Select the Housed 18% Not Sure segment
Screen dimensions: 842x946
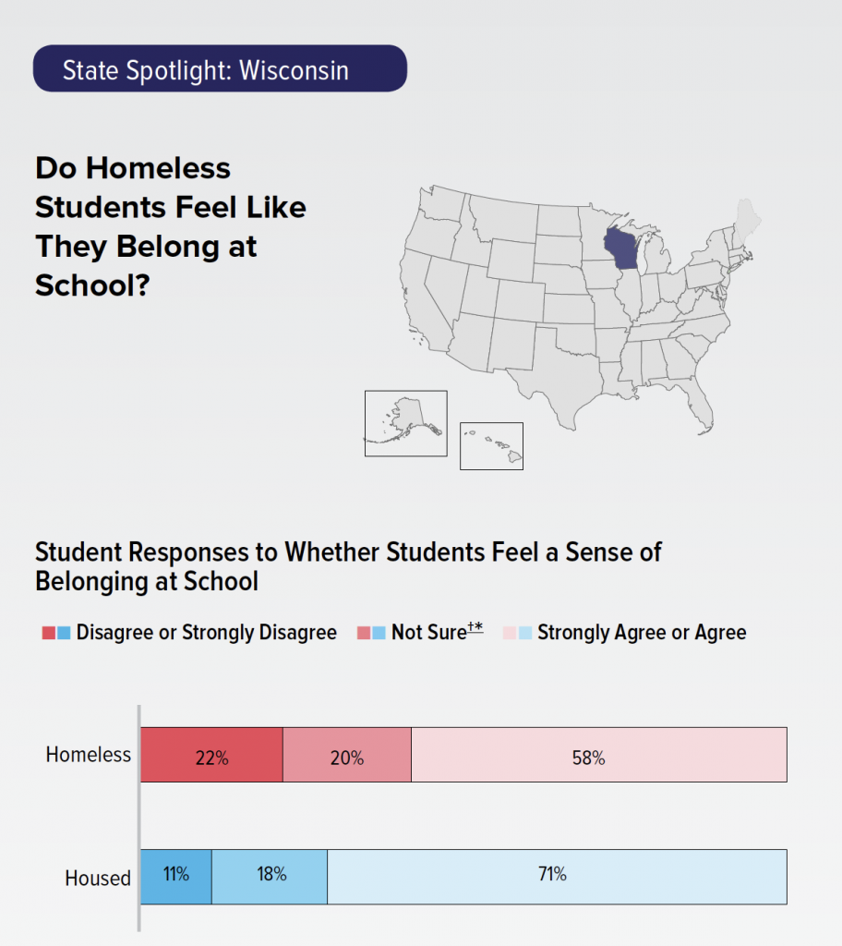click(x=270, y=876)
